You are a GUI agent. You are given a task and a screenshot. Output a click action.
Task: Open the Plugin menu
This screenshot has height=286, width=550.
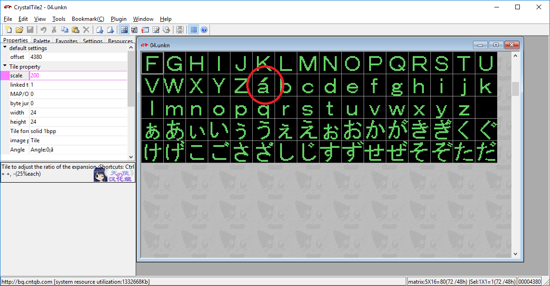[119, 19]
